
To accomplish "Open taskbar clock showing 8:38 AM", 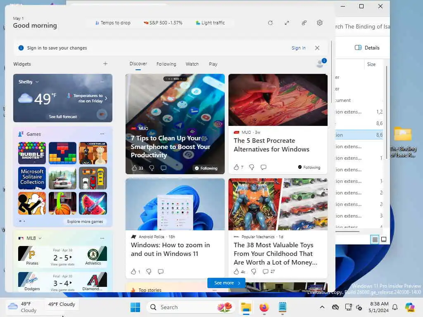I will tap(379, 307).
